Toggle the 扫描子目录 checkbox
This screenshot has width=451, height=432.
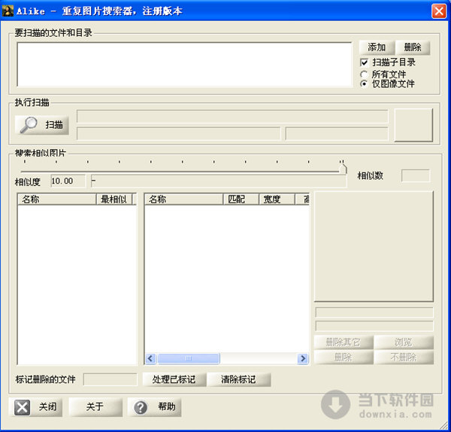pyautogui.click(x=364, y=62)
